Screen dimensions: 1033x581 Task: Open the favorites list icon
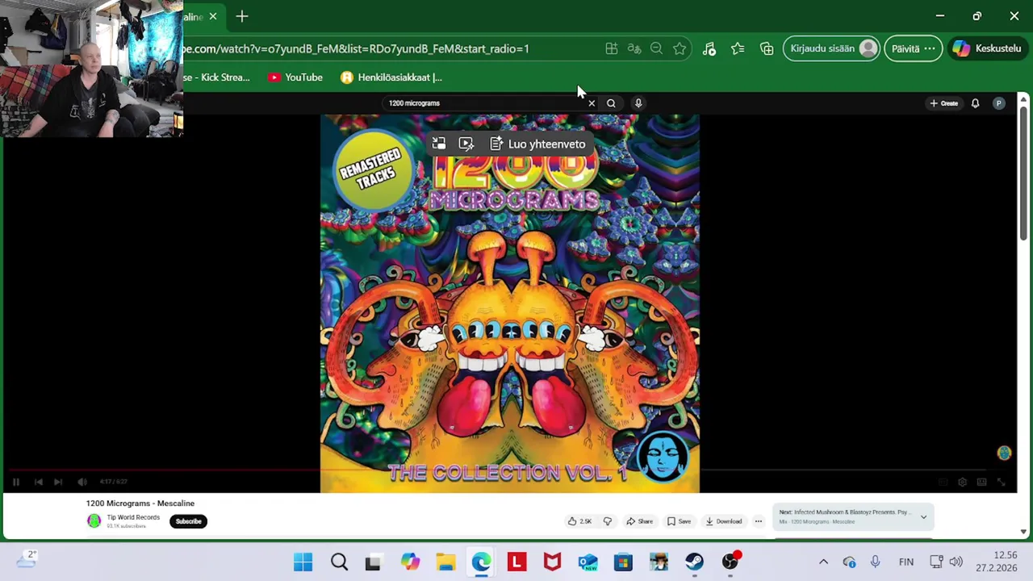(738, 48)
